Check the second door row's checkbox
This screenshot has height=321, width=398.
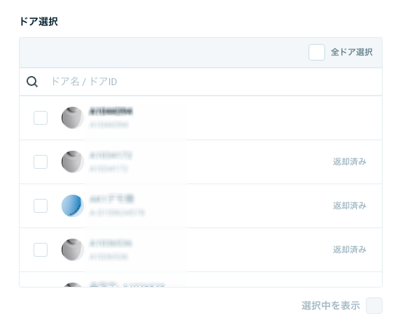pyautogui.click(x=41, y=162)
